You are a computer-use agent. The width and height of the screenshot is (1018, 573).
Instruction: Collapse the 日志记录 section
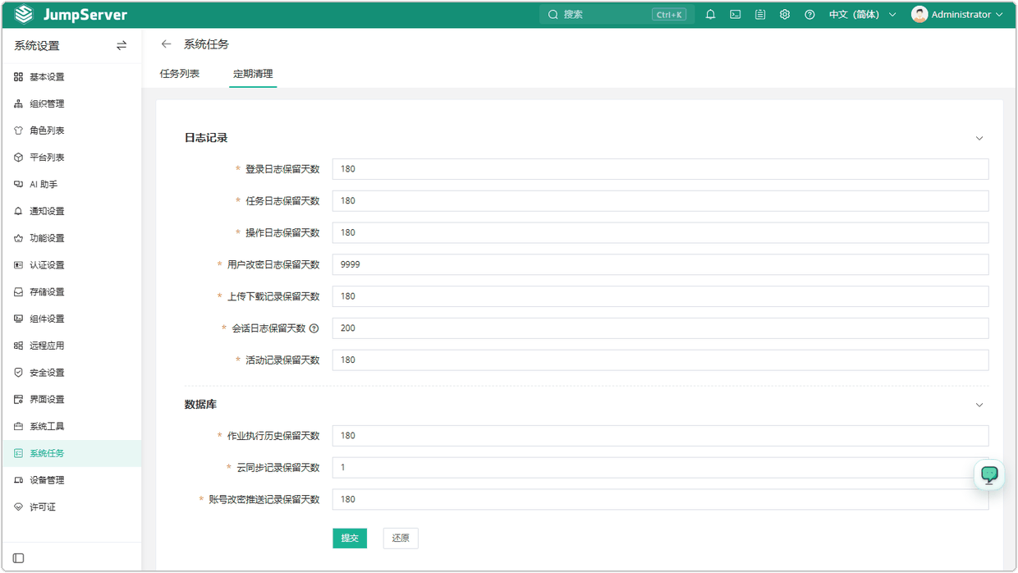tap(979, 139)
